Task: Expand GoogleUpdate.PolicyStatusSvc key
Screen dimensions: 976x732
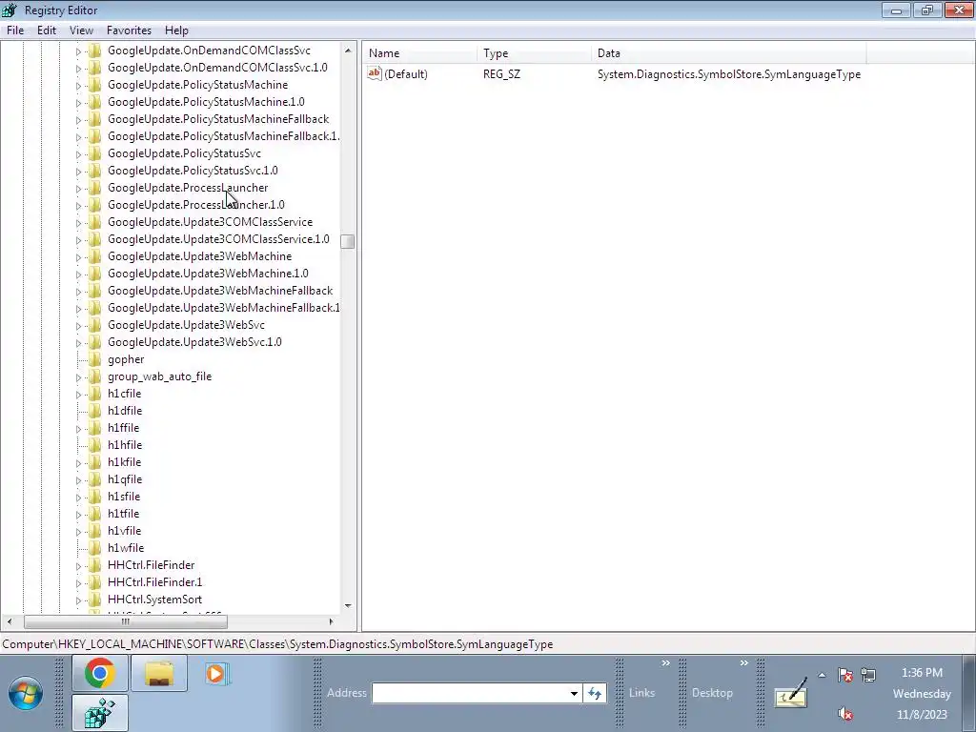Action: (78, 153)
